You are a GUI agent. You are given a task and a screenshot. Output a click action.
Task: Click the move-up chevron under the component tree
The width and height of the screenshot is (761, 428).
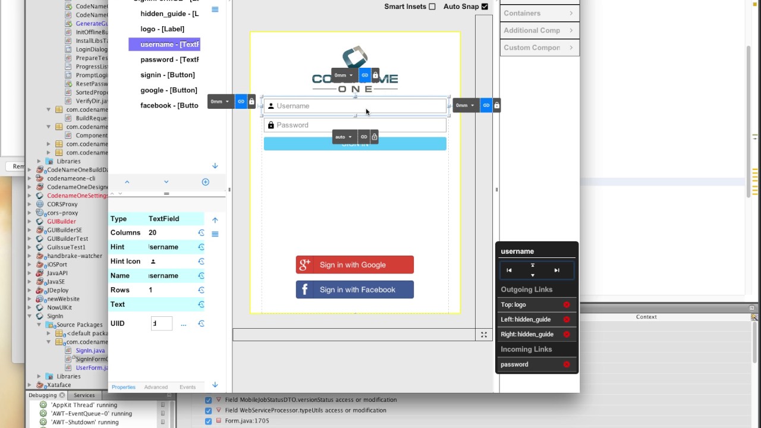(x=127, y=182)
